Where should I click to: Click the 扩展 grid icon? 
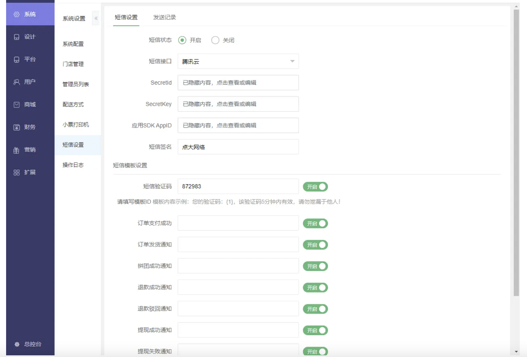pyautogui.click(x=17, y=172)
